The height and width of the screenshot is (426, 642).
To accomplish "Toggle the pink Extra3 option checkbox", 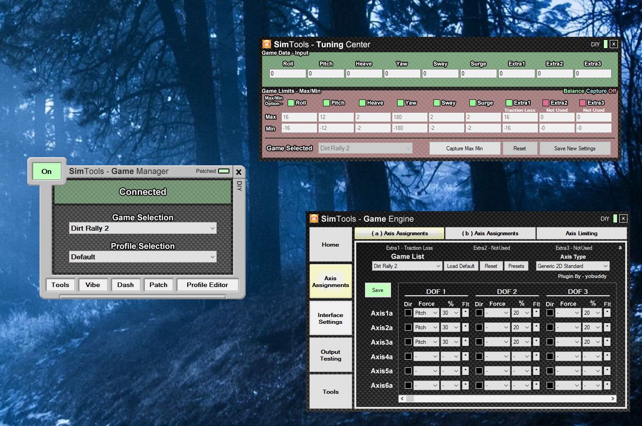I will (582, 103).
